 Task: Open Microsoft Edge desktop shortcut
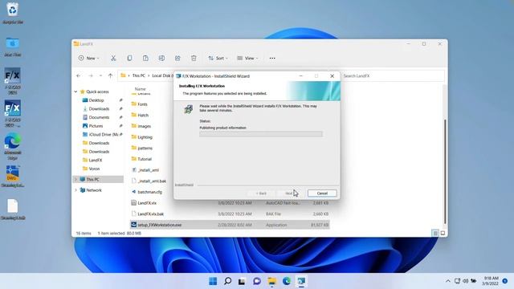click(x=13, y=146)
